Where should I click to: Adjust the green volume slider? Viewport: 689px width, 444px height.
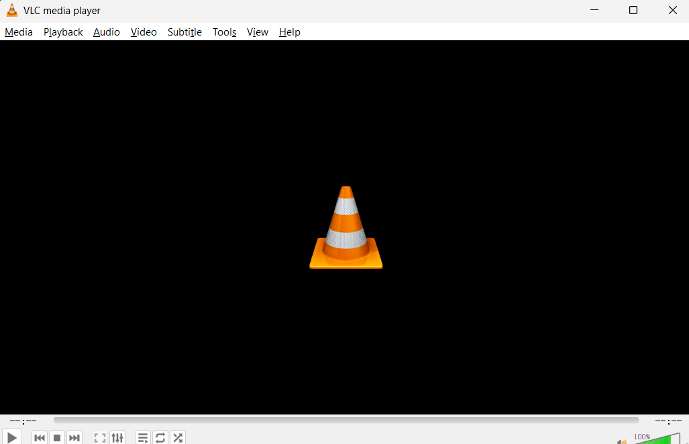point(654,440)
